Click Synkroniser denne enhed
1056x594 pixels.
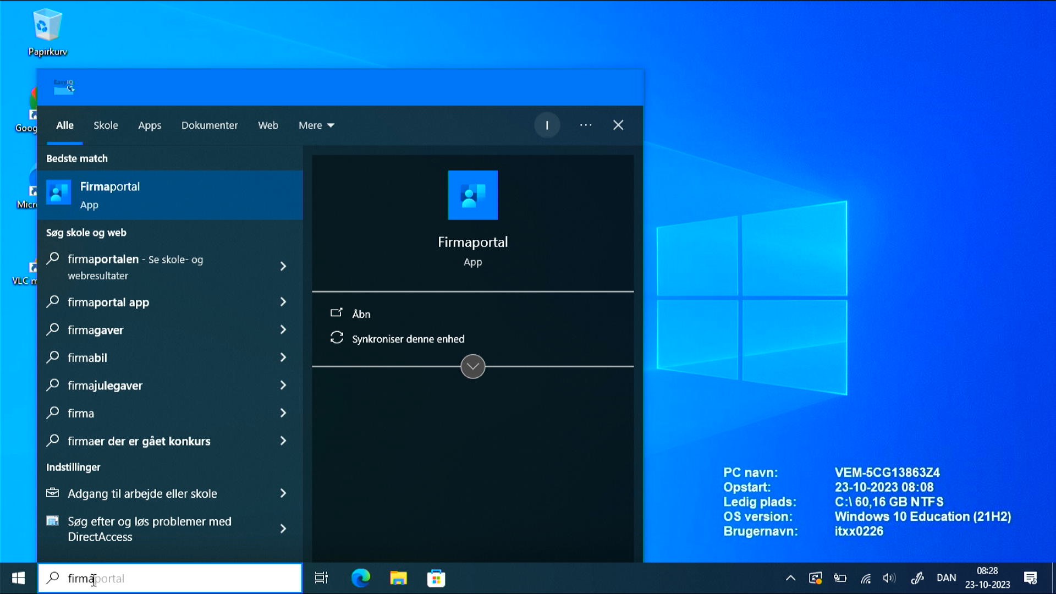coord(408,339)
